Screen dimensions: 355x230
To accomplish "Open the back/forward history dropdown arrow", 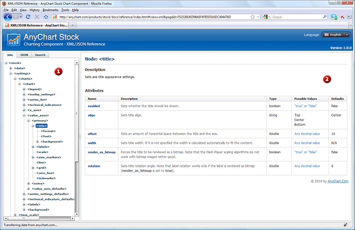I will 21,17.
